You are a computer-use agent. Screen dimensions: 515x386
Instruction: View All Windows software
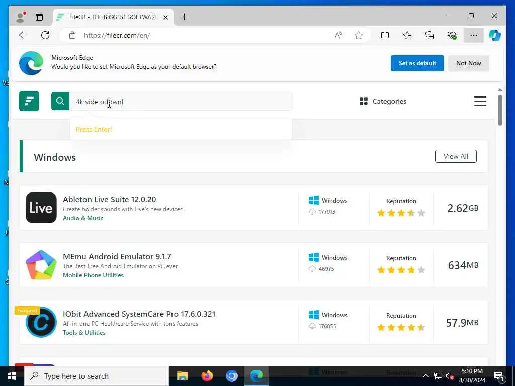(x=456, y=157)
